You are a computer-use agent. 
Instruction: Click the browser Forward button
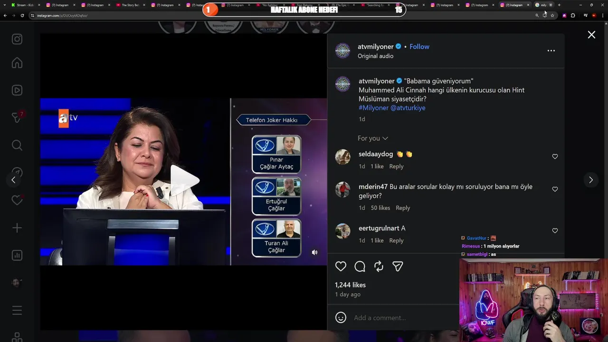(x=13, y=15)
